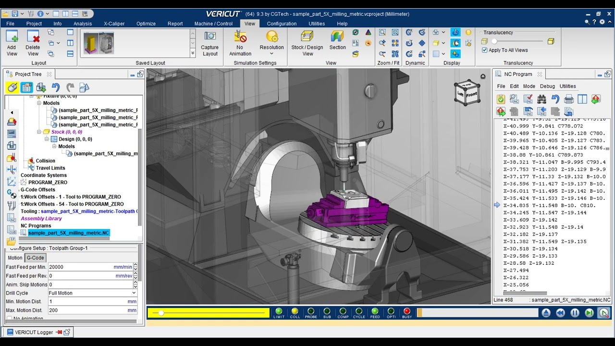Switch to the G-Code tab
615x346 pixels.
coord(35,258)
